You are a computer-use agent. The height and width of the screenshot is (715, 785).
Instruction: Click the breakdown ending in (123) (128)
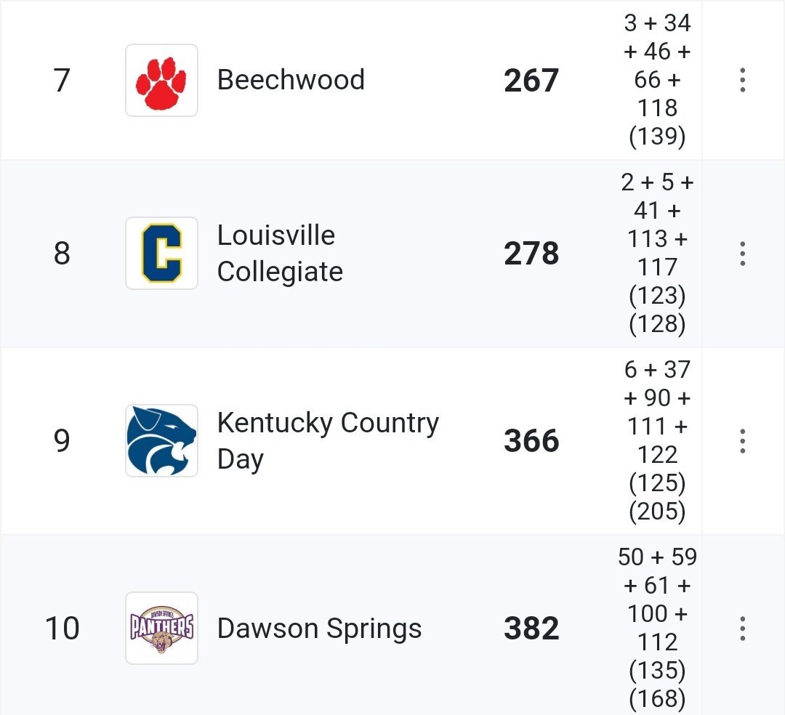(x=657, y=253)
